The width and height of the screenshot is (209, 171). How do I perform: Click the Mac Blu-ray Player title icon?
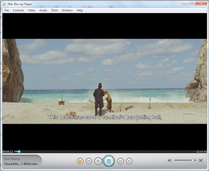point(4,4)
